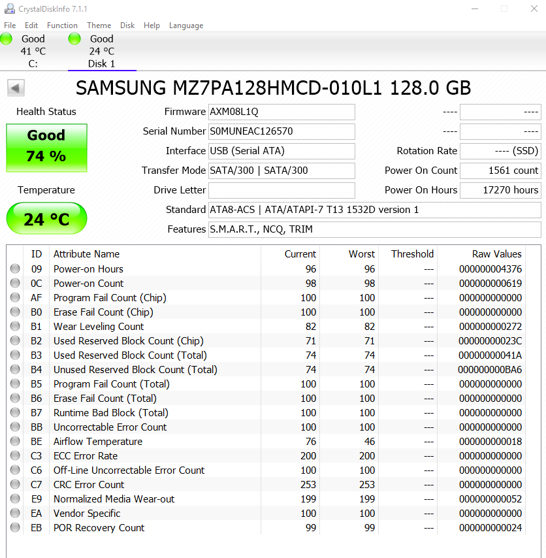
Task: Open the Theme menu
Action: pos(99,25)
